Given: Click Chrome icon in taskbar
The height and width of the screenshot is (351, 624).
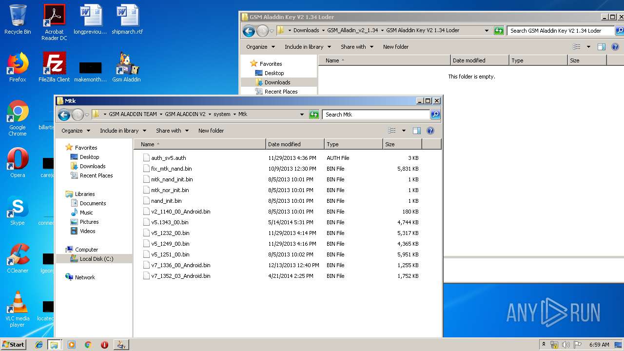Looking at the screenshot, I should pos(88,345).
